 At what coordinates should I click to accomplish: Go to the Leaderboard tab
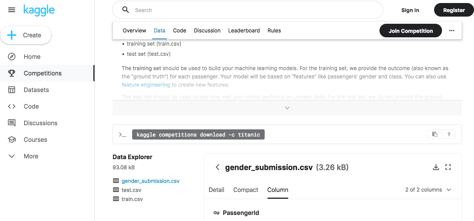tap(244, 31)
